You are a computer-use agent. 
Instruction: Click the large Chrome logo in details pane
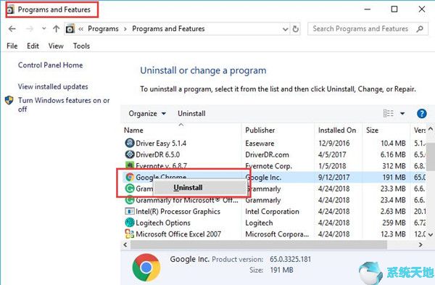[x=146, y=268]
